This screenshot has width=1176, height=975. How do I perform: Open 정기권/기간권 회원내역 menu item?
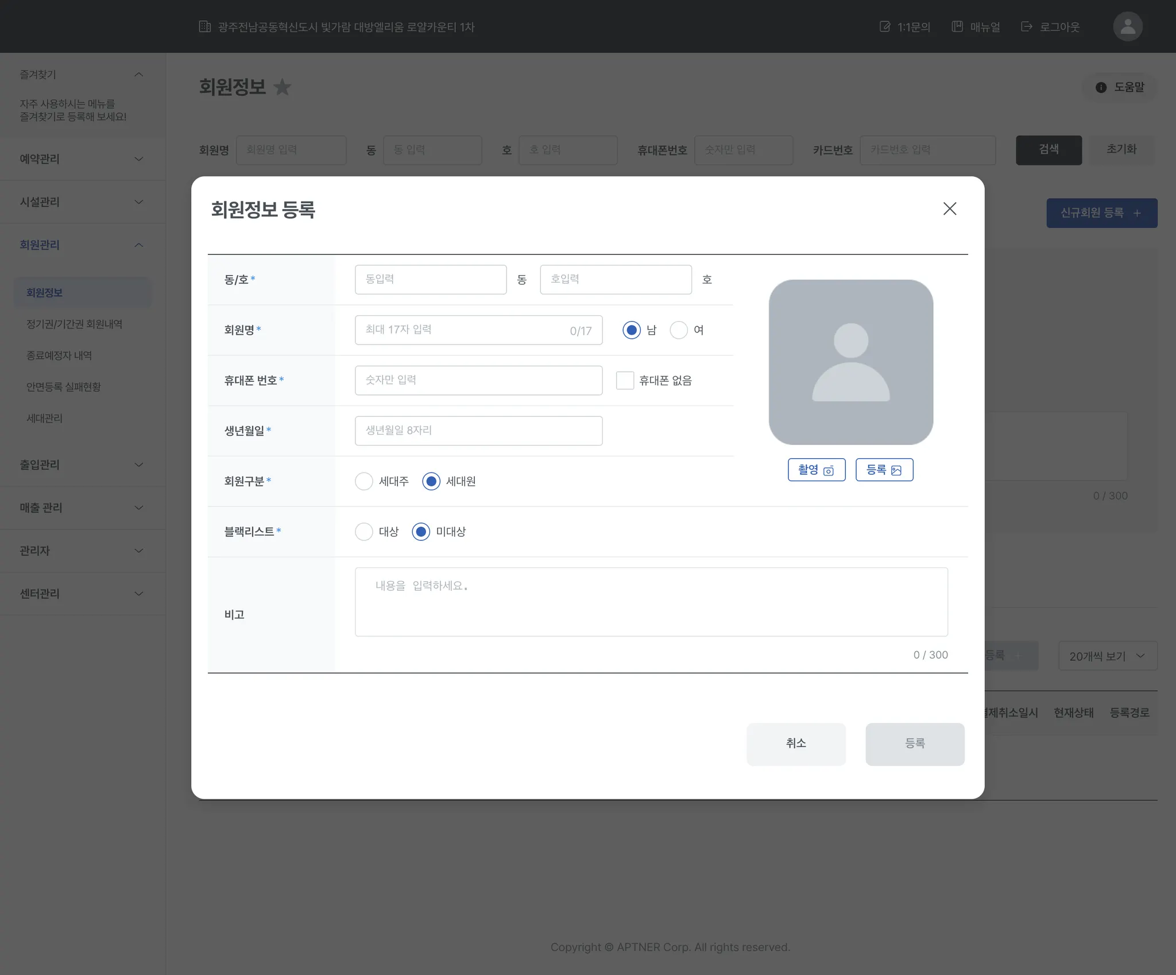tap(74, 324)
